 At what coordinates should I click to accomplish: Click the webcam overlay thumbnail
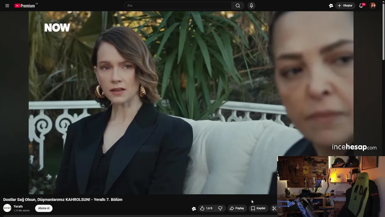[x=331, y=186]
